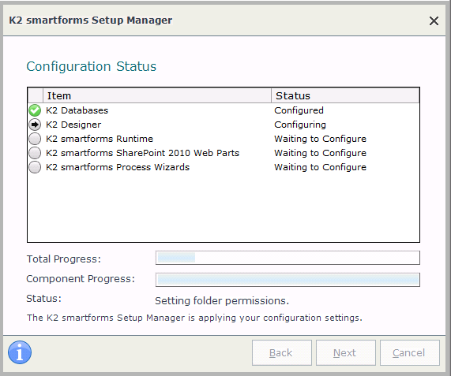Viewport: 451px width, 376px height.
Task: Cancel the setup
Action: click(410, 353)
